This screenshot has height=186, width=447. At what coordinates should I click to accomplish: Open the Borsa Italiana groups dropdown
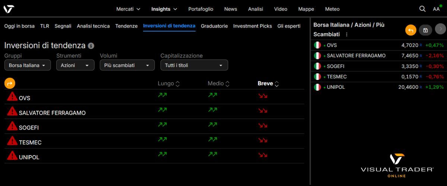(x=28, y=65)
